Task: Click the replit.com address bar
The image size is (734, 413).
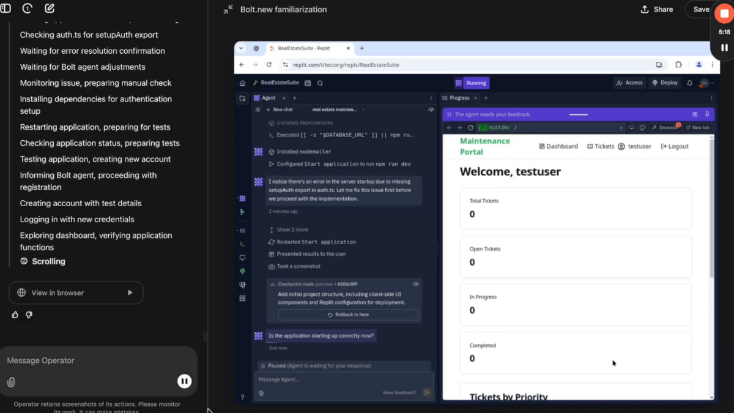Action: tap(471, 64)
